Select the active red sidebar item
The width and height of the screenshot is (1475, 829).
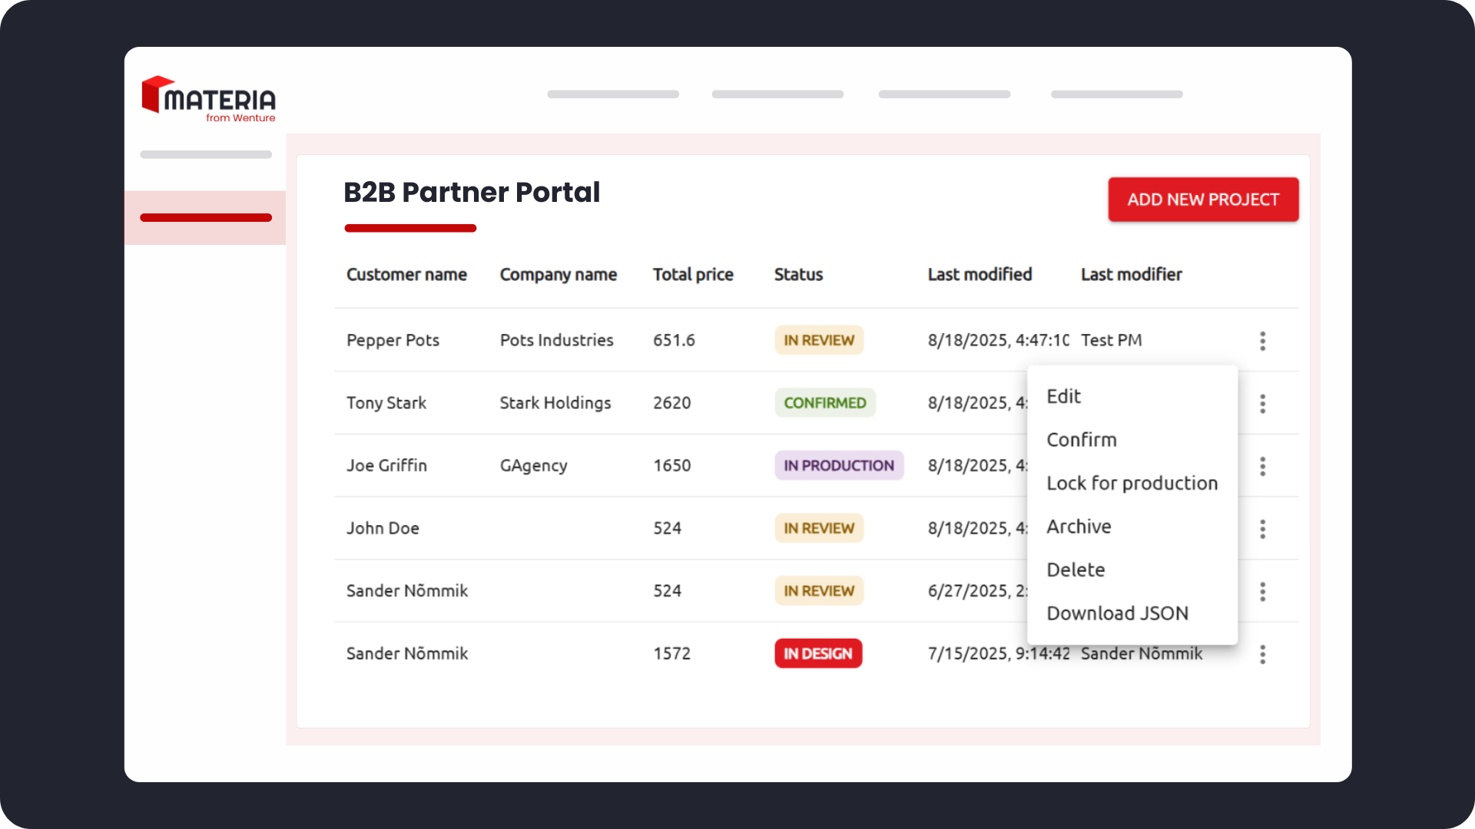206,218
